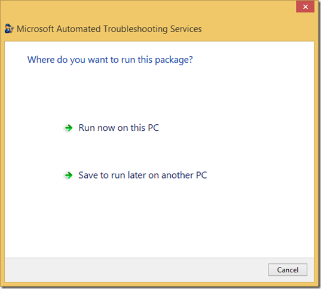The height and width of the screenshot is (289, 321).
Task: Click the word 'package?' in the heading
Action: [174, 60]
